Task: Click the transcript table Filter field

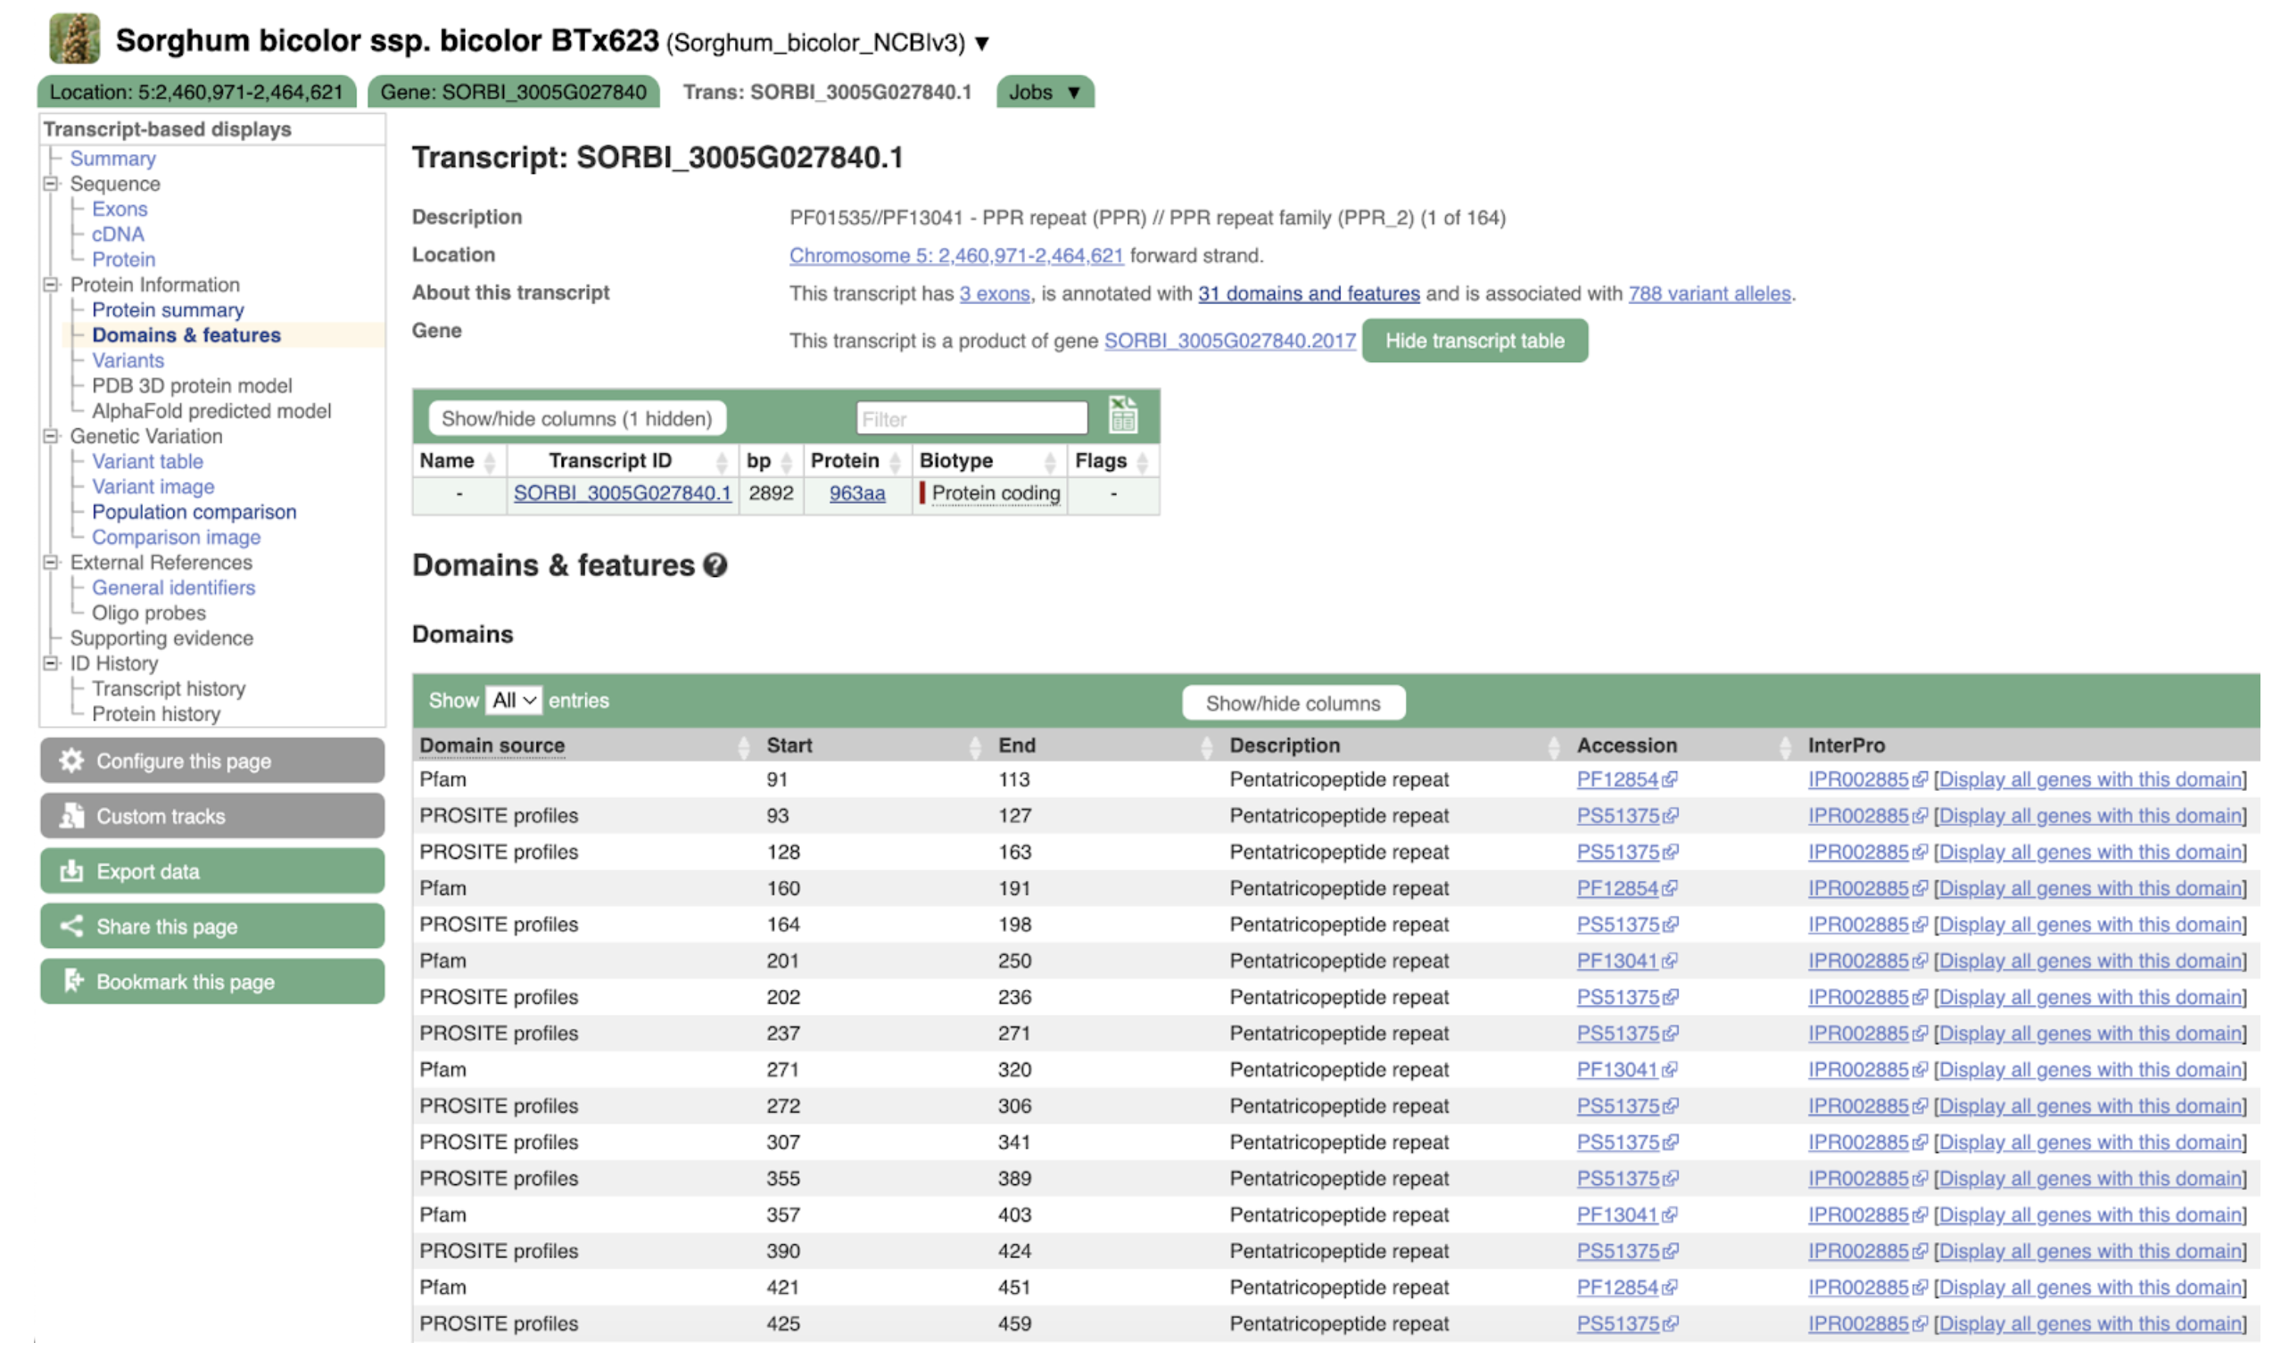Action: pos(971,418)
